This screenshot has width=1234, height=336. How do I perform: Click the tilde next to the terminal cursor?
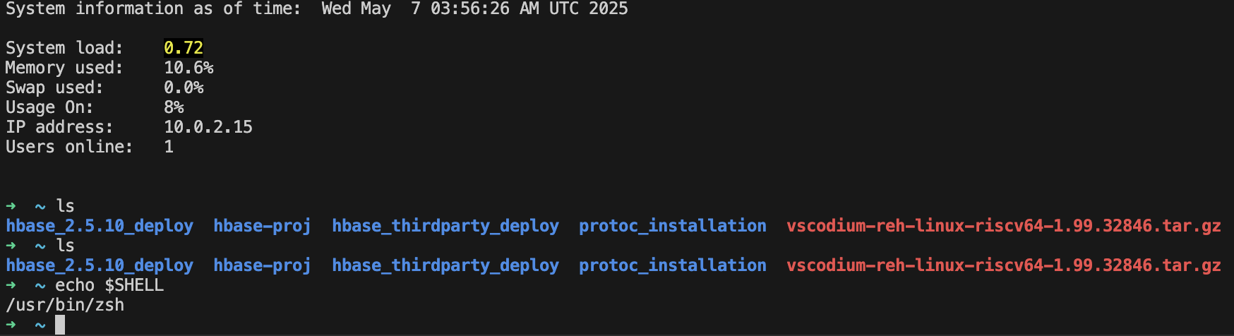point(40,325)
